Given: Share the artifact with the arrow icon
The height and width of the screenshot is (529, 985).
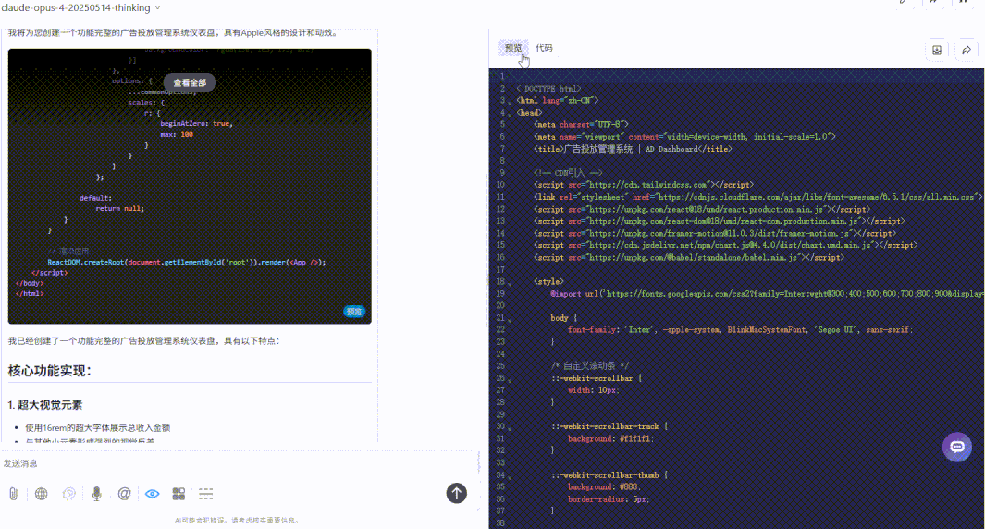Looking at the screenshot, I should point(967,50).
